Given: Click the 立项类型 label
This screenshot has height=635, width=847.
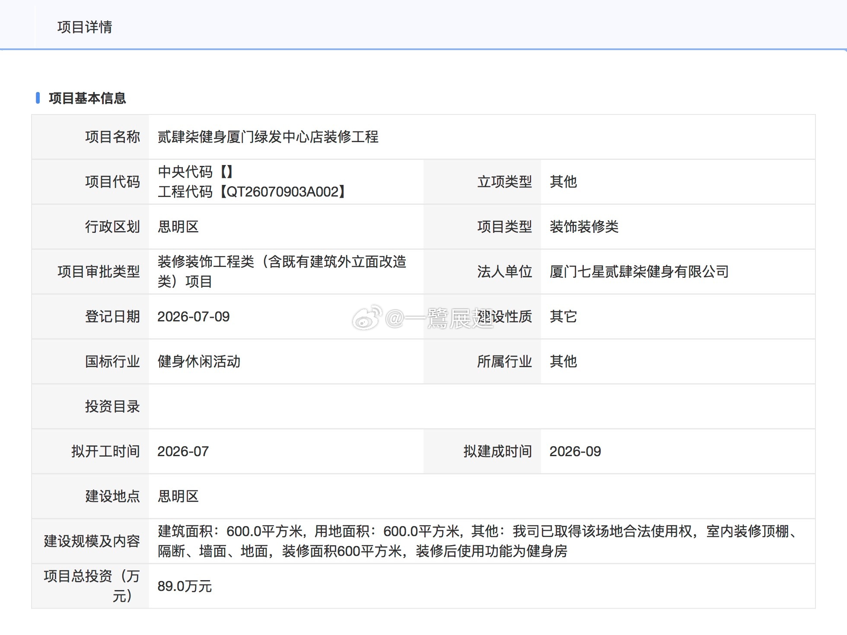Looking at the screenshot, I should pyautogui.click(x=504, y=182).
